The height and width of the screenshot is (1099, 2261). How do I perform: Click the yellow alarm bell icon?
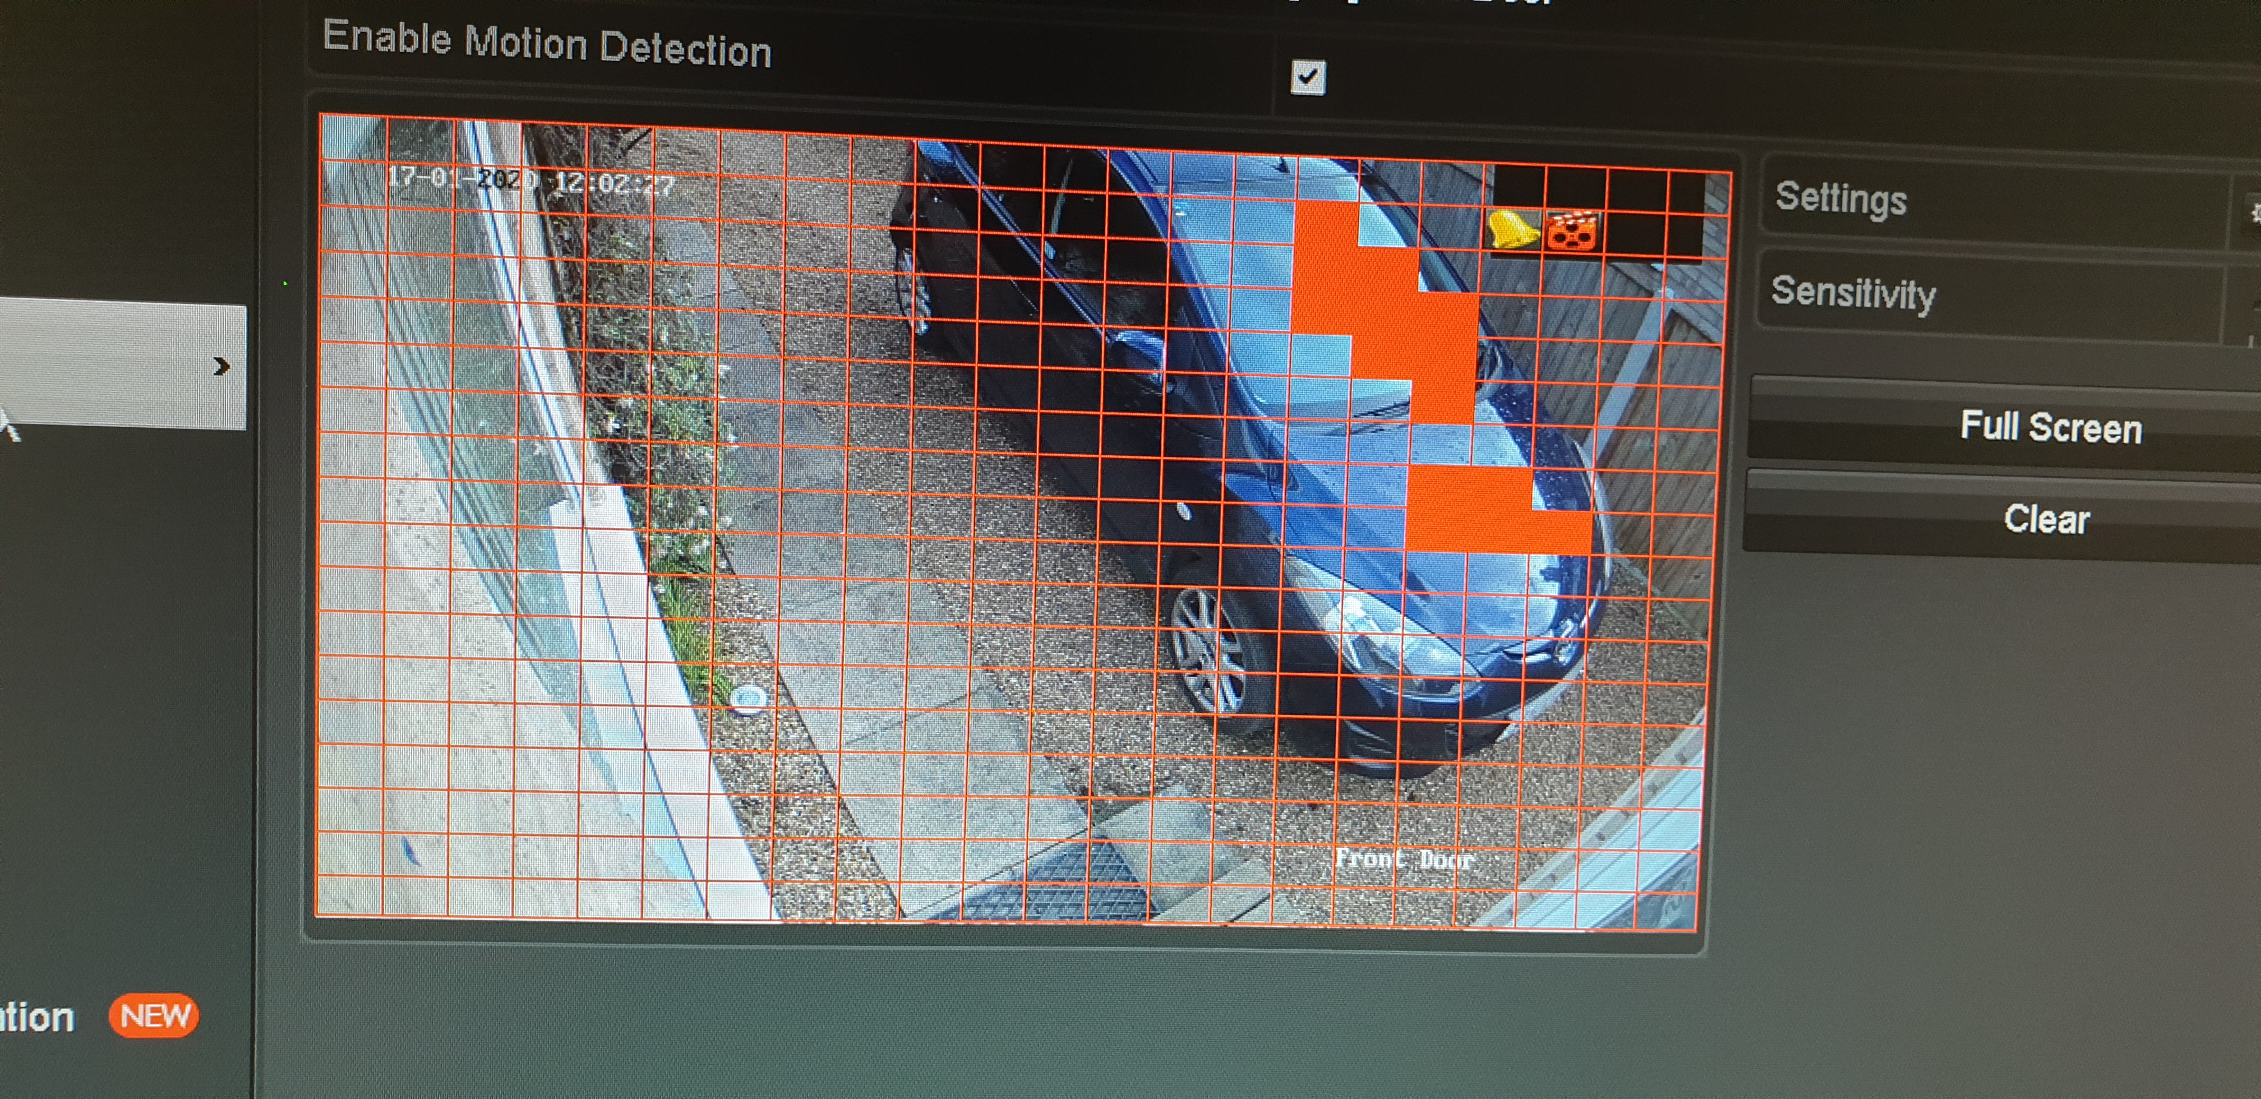pyautogui.click(x=1512, y=230)
